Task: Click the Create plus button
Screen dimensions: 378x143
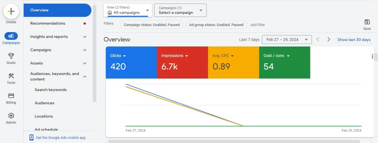Action: (11, 12)
